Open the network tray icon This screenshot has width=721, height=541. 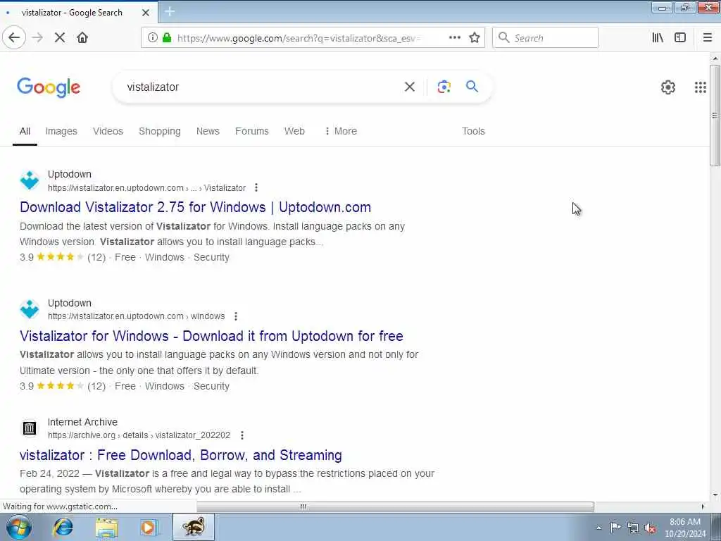tap(633, 528)
